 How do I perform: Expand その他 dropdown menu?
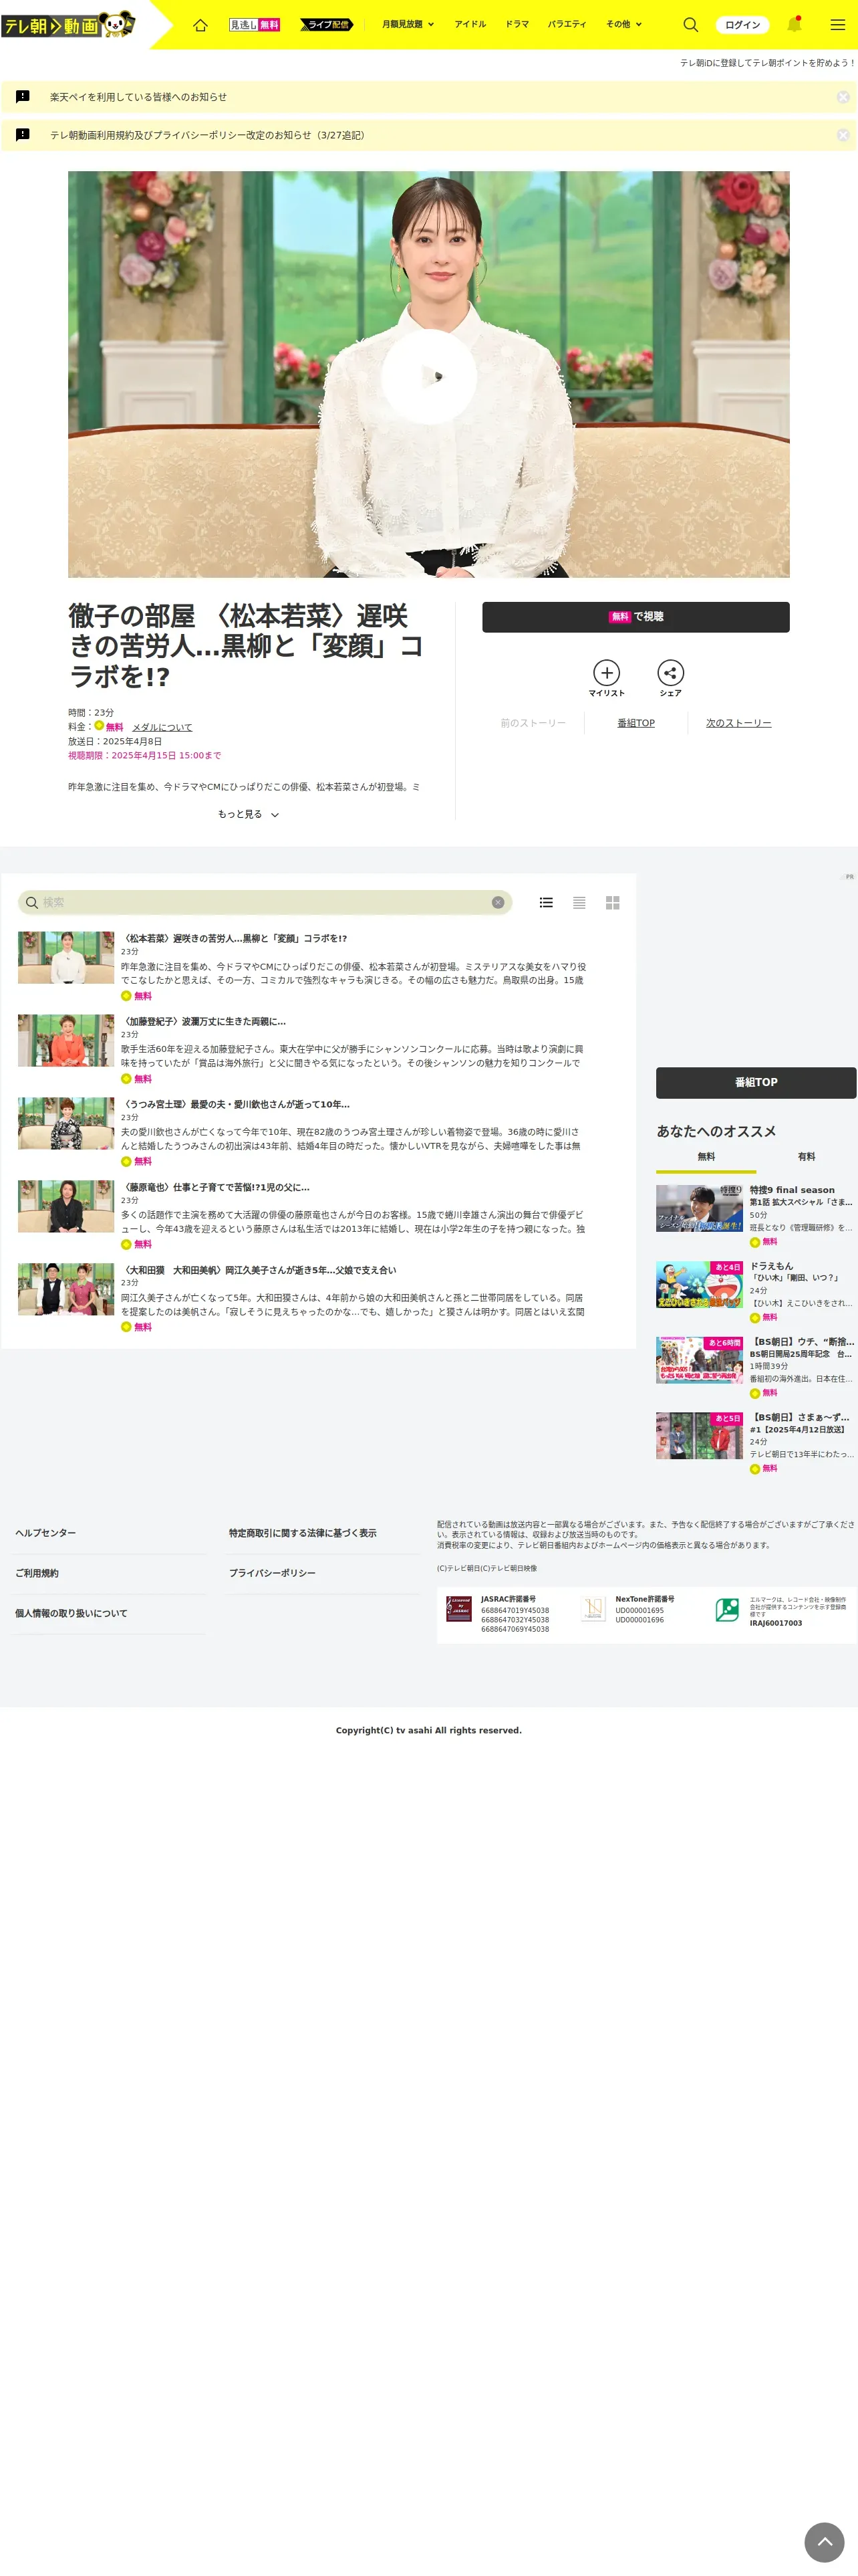point(624,24)
